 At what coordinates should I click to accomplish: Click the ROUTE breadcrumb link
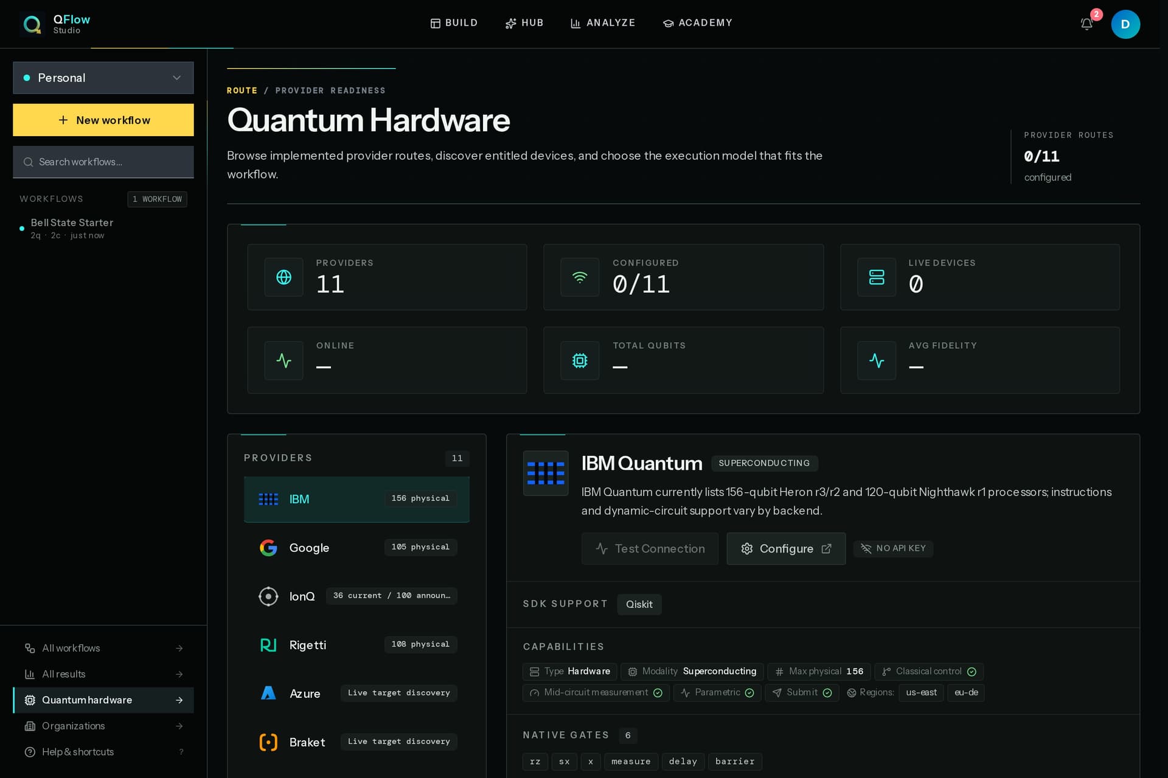pyautogui.click(x=242, y=91)
